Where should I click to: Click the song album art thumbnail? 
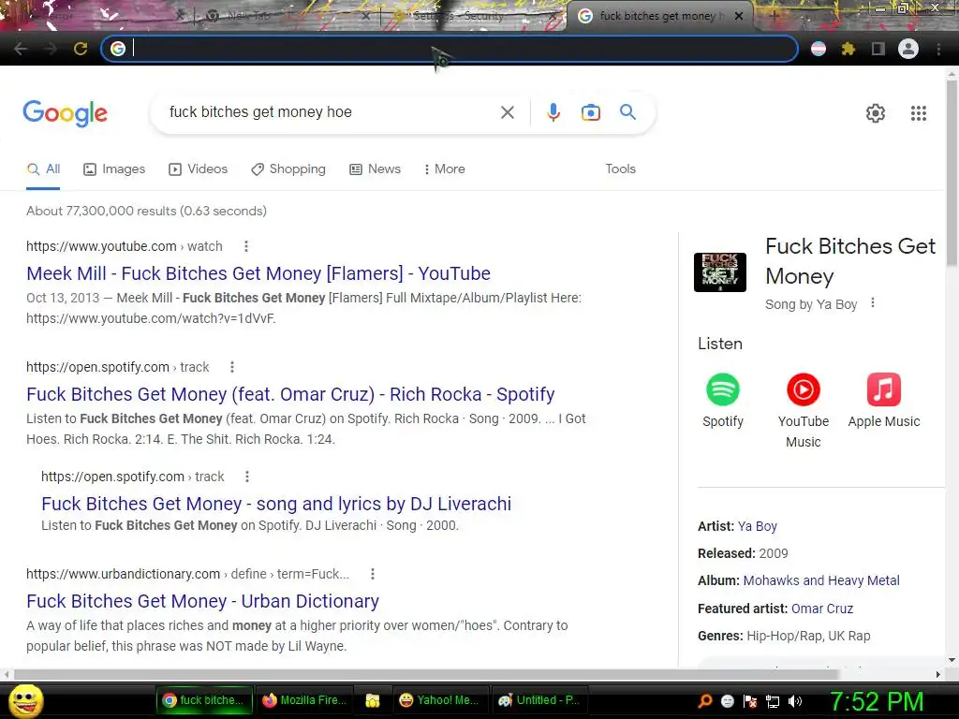click(x=720, y=272)
